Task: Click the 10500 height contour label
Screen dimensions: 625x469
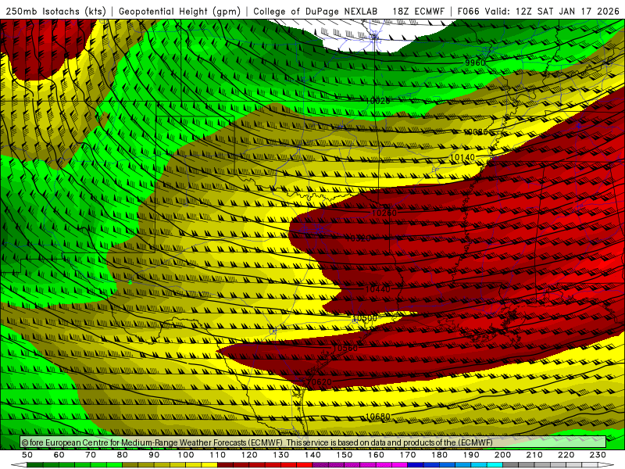Action: pos(365,318)
